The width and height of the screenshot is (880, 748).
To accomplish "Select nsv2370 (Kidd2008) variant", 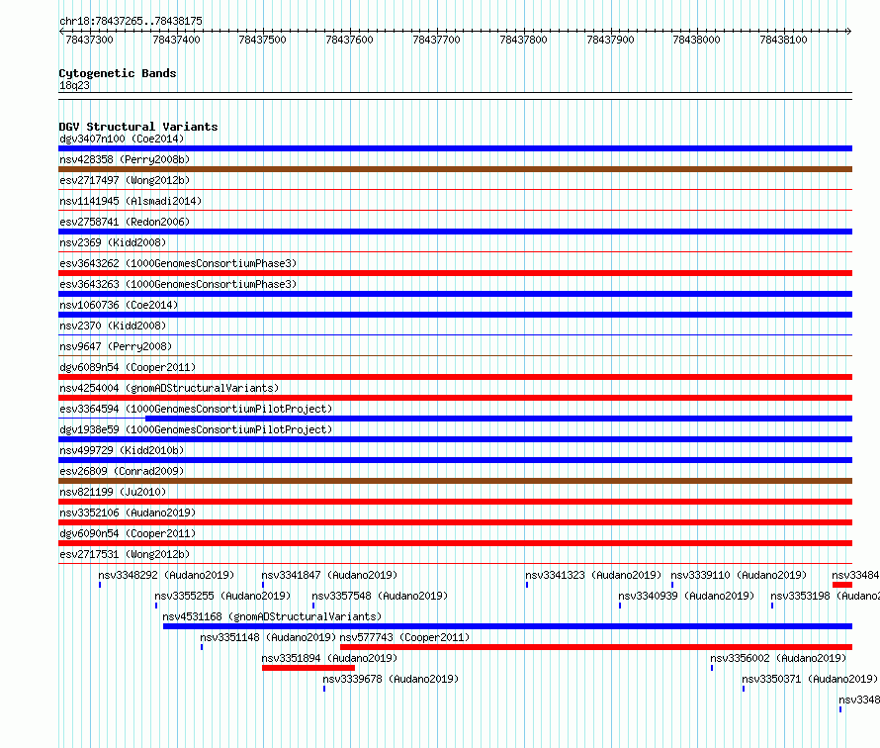I will click(113, 326).
